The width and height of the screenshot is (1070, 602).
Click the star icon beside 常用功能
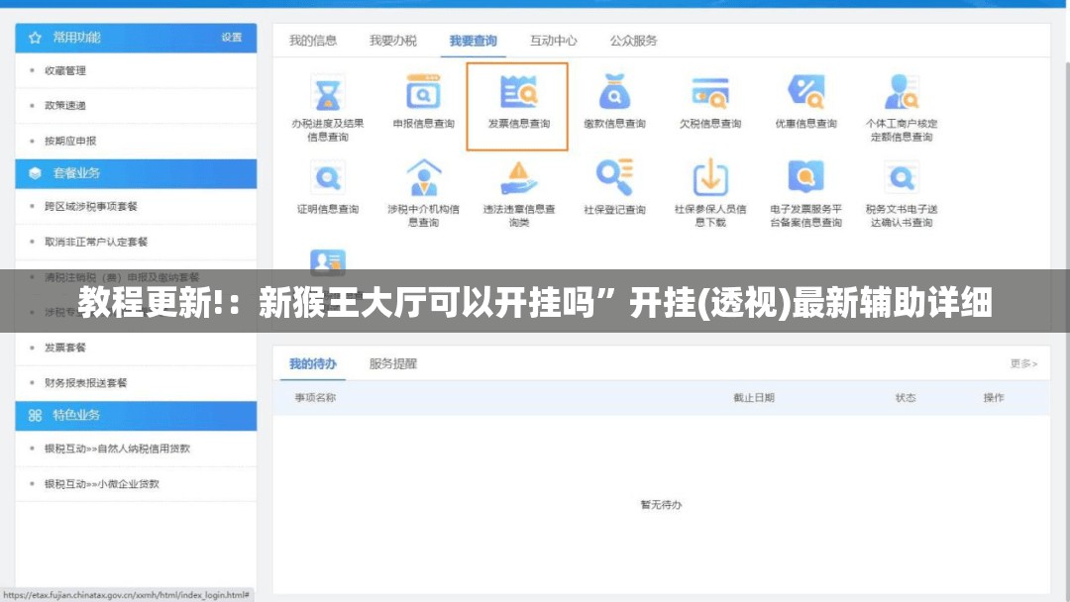pyautogui.click(x=36, y=38)
